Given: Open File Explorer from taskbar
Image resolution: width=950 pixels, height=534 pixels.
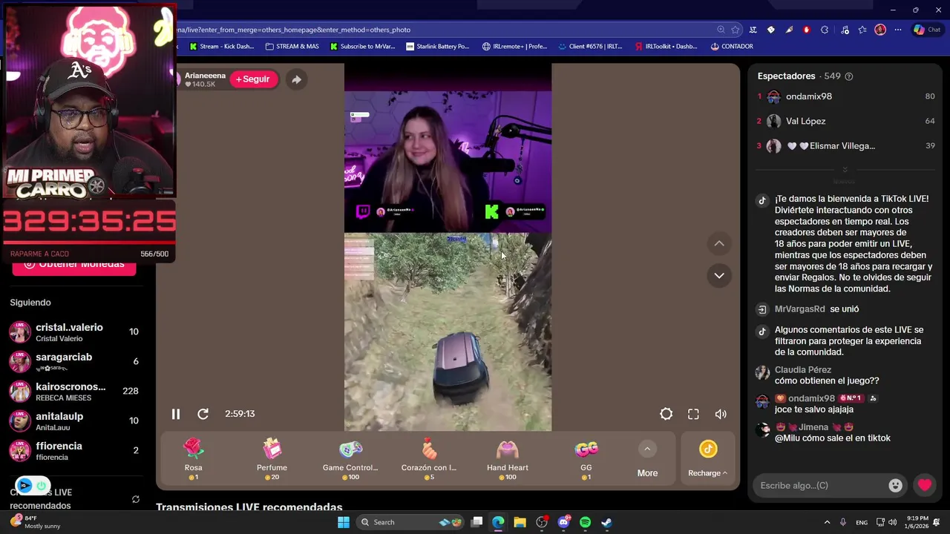Looking at the screenshot, I should (x=520, y=522).
